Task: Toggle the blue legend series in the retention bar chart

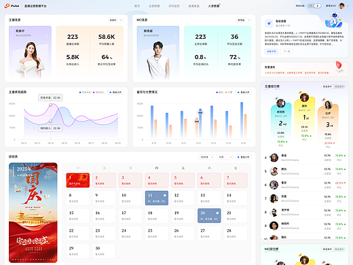Action: coord(219,92)
